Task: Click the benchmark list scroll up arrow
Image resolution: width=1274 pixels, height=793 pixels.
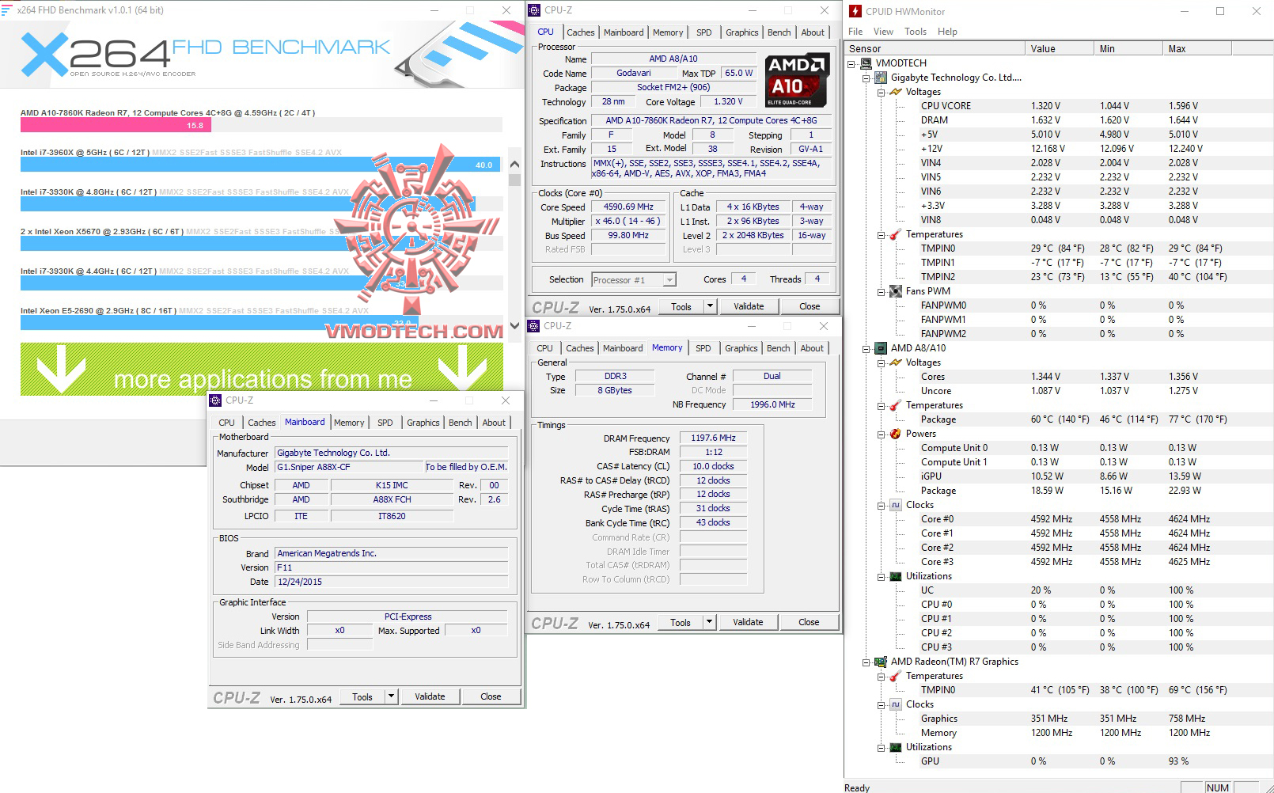Action: [514, 165]
